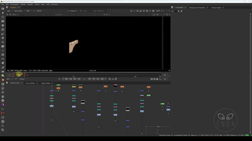The image size is (252, 141).
Task: Open the RGB display channel dropdown
Action: [29, 11]
